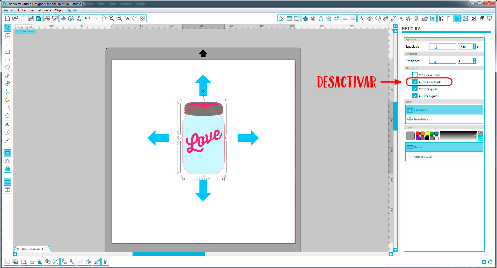497x268 pixels.
Task: Increase Divisiones value with stepper arrow
Action: pyautogui.click(x=474, y=59)
